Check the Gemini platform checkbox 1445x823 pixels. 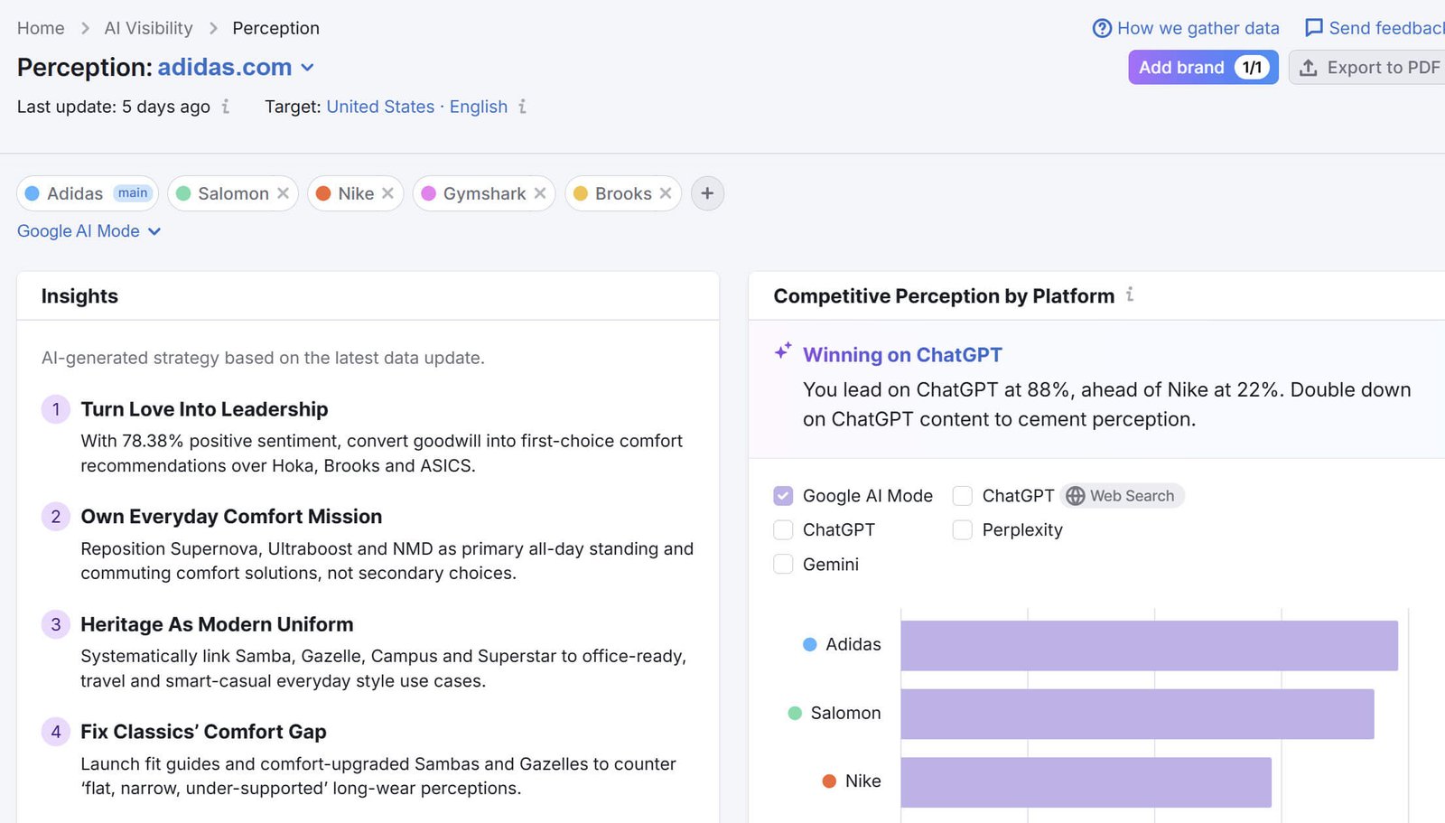coord(783,565)
